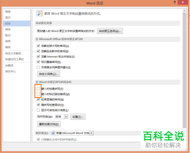Toggle 经常混淆的单词 checkbox
The height and width of the screenshot is (153, 190).
click(38, 99)
